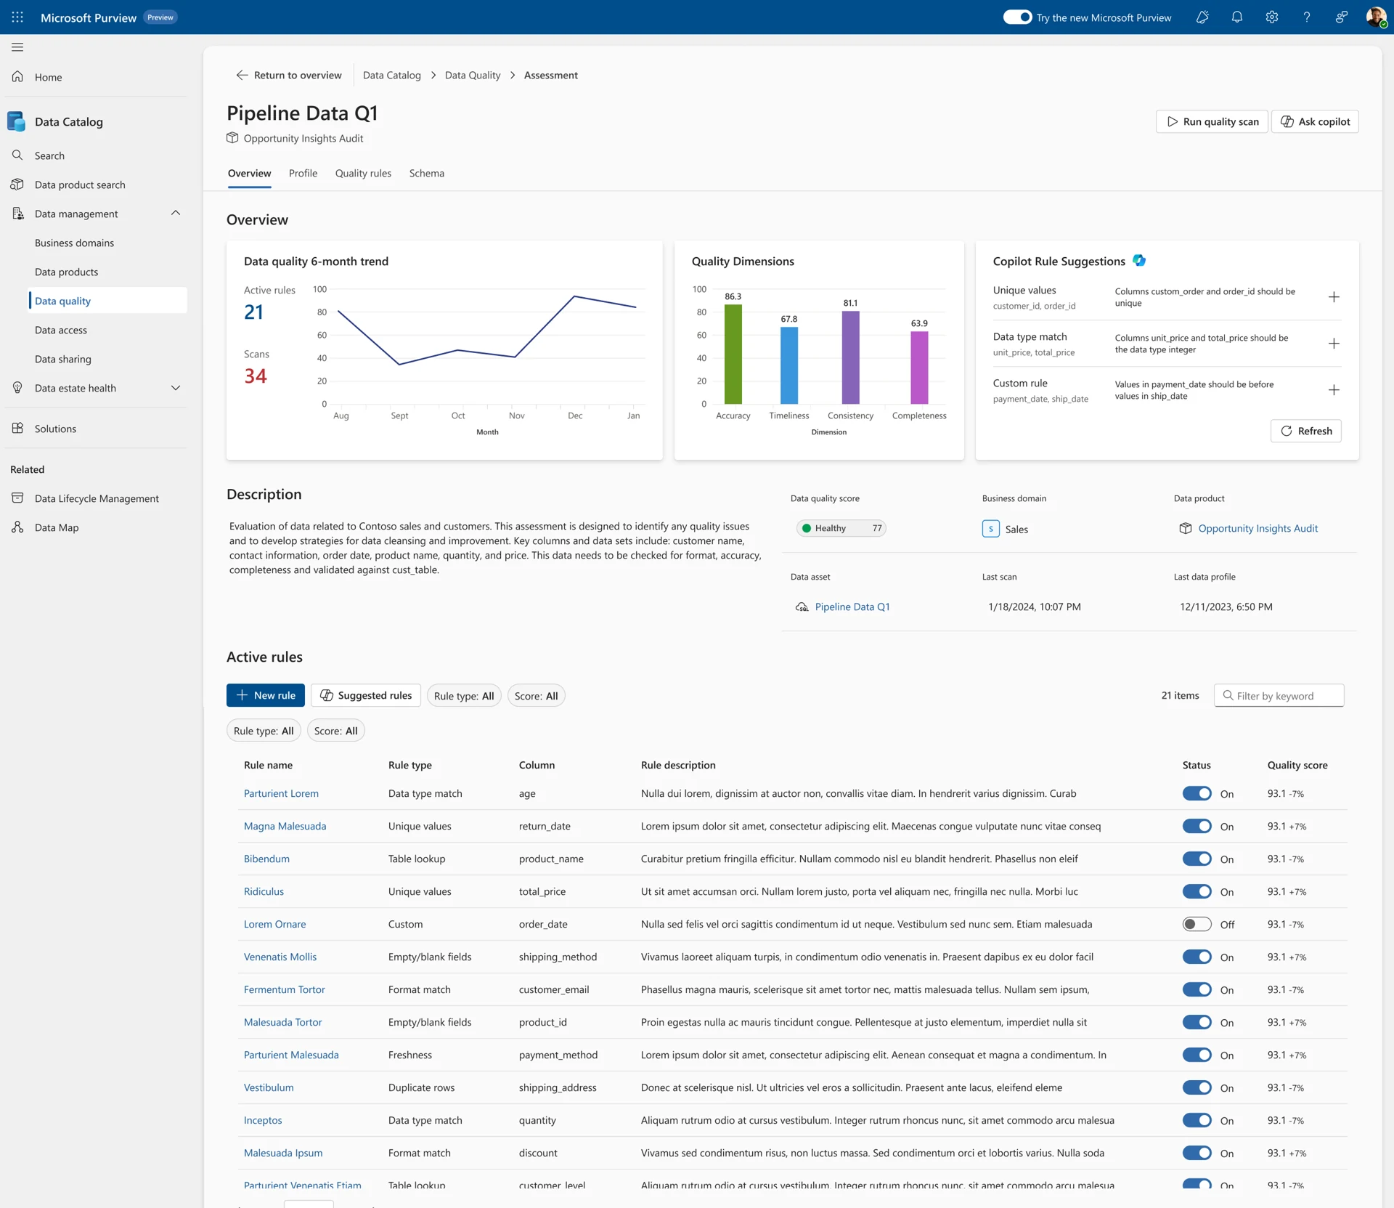Open Score filter beside Suggested rules
The height and width of the screenshot is (1208, 1394).
[x=536, y=695]
